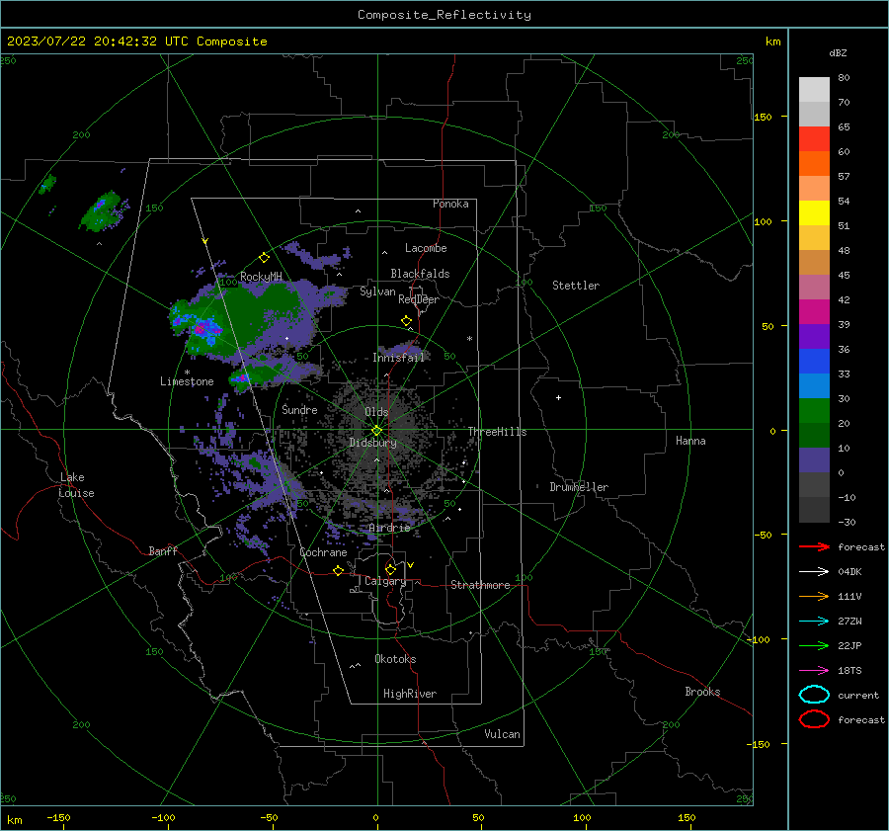Viewport: 889px width, 831px height.
Task: Click the magenta 18TS arrow icon
Action: 814,671
